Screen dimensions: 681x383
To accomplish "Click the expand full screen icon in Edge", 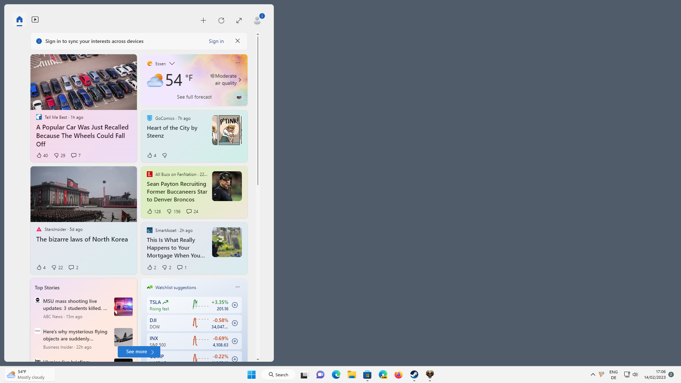I will (x=239, y=21).
